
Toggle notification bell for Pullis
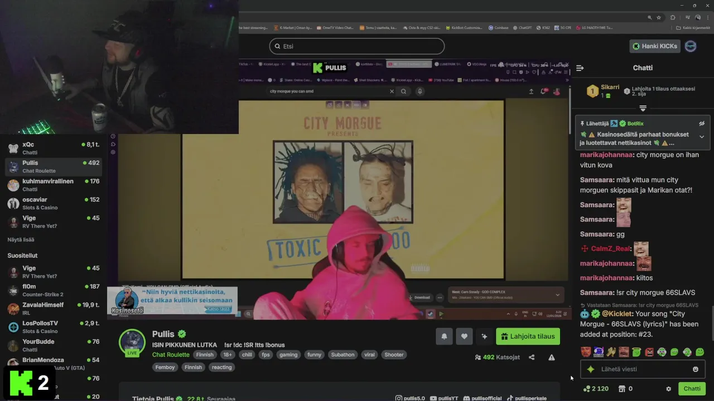(444, 336)
